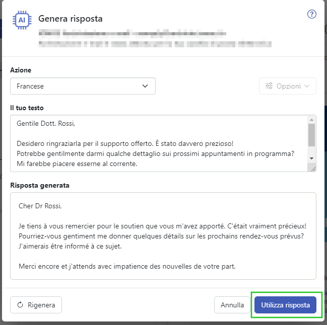Click the help question mark icon
The height and width of the screenshot is (325, 327).
311,14
